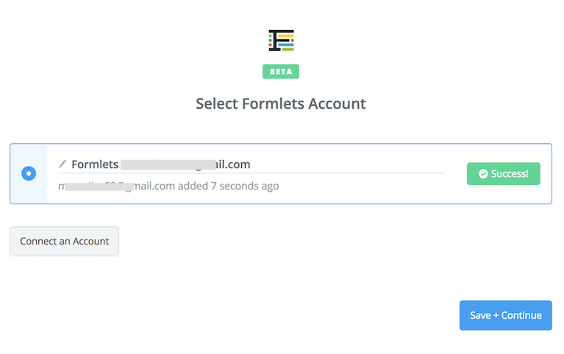Click the Save + Continue button
Screen dimensions: 564x354
click(x=505, y=315)
